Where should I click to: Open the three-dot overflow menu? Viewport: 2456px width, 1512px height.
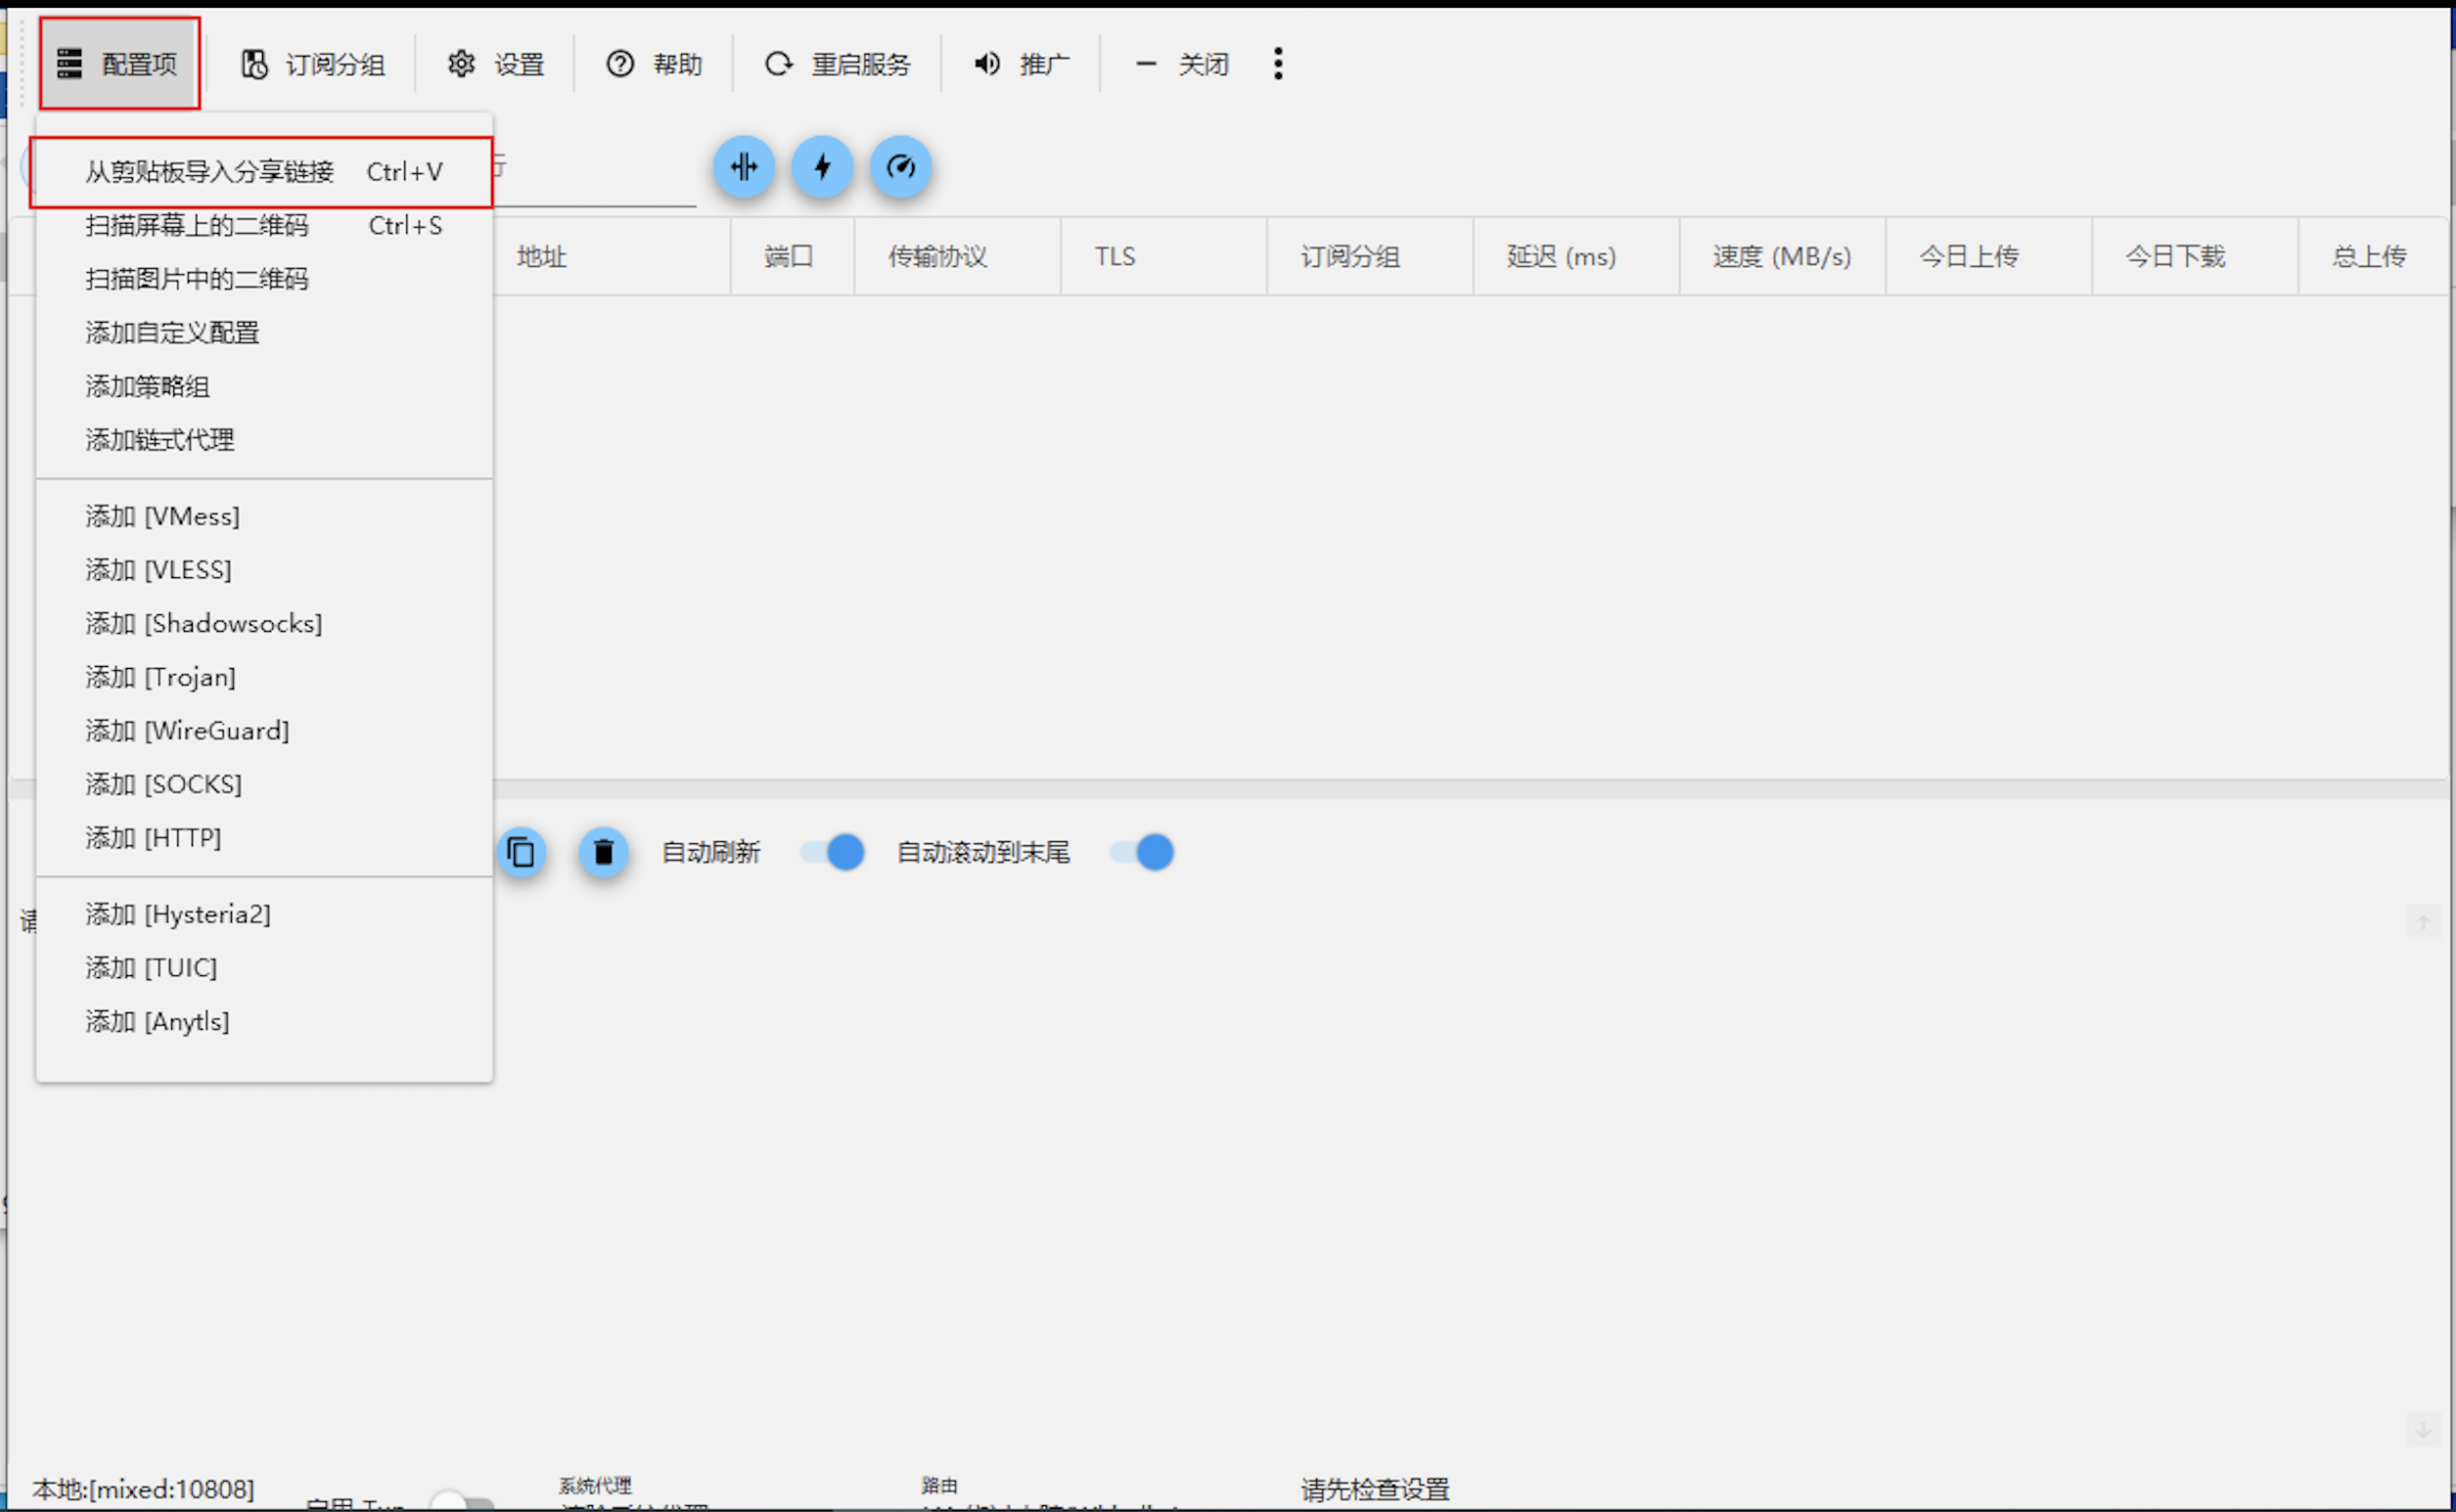point(1278,63)
